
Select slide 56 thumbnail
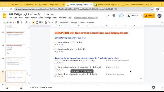point(15,37)
